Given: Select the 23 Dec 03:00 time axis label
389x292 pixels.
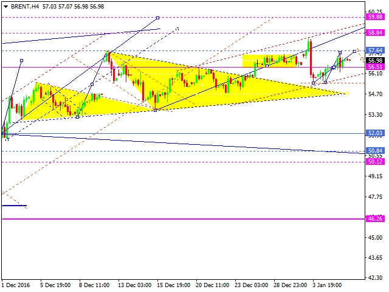Looking at the screenshot, I should point(252,285).
